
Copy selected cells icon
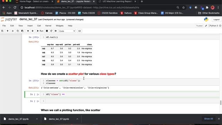pos(18,31)
